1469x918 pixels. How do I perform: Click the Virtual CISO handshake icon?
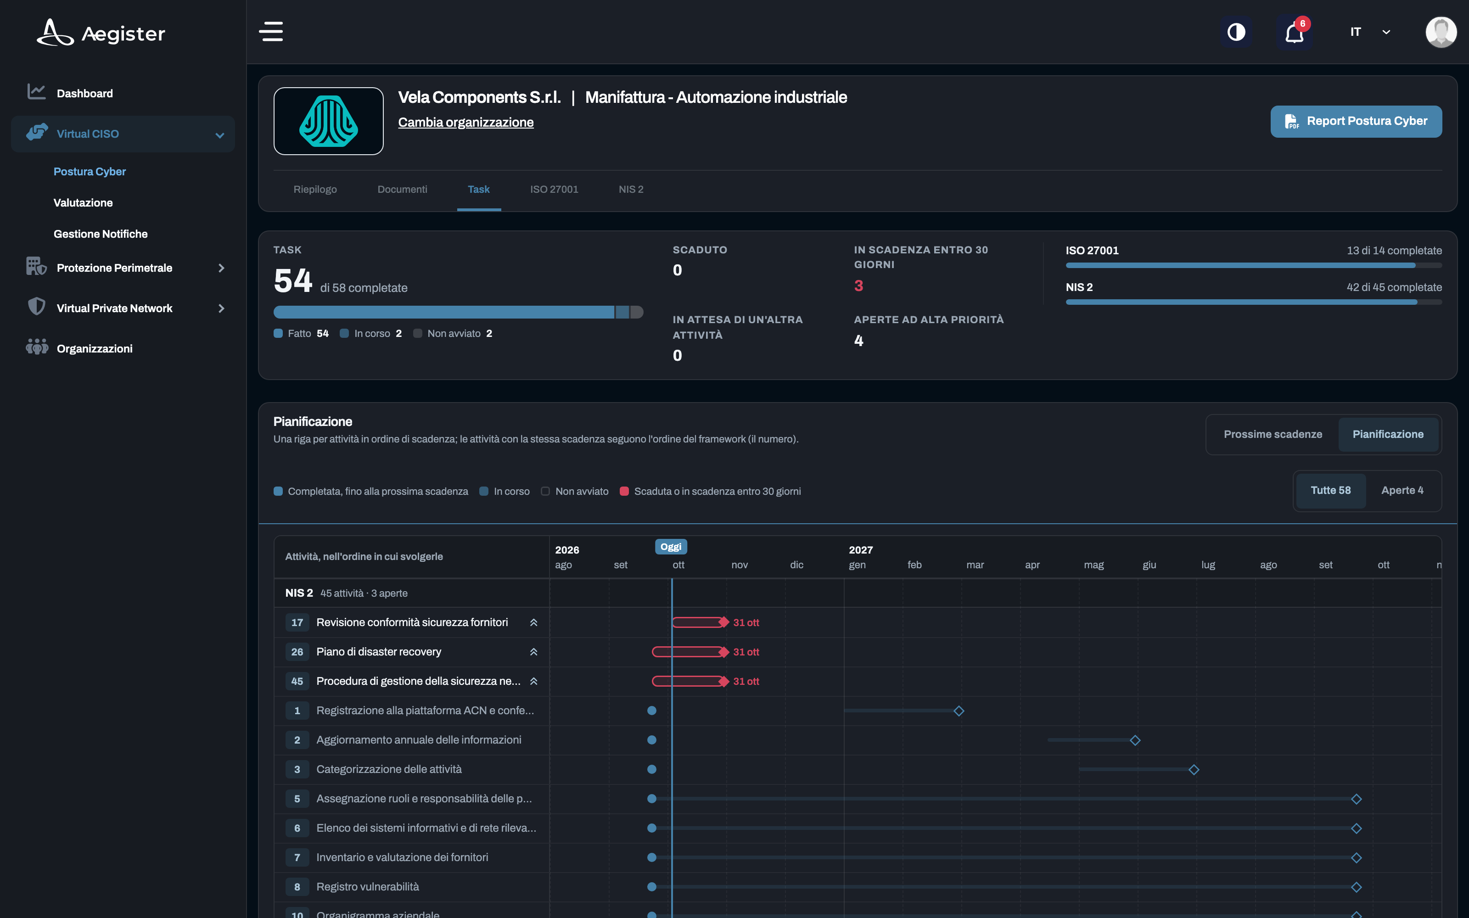[x=37, y=132]
